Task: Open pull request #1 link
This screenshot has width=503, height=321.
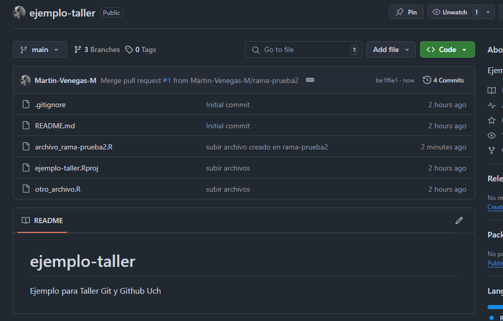Action: [x=167, y=80]
